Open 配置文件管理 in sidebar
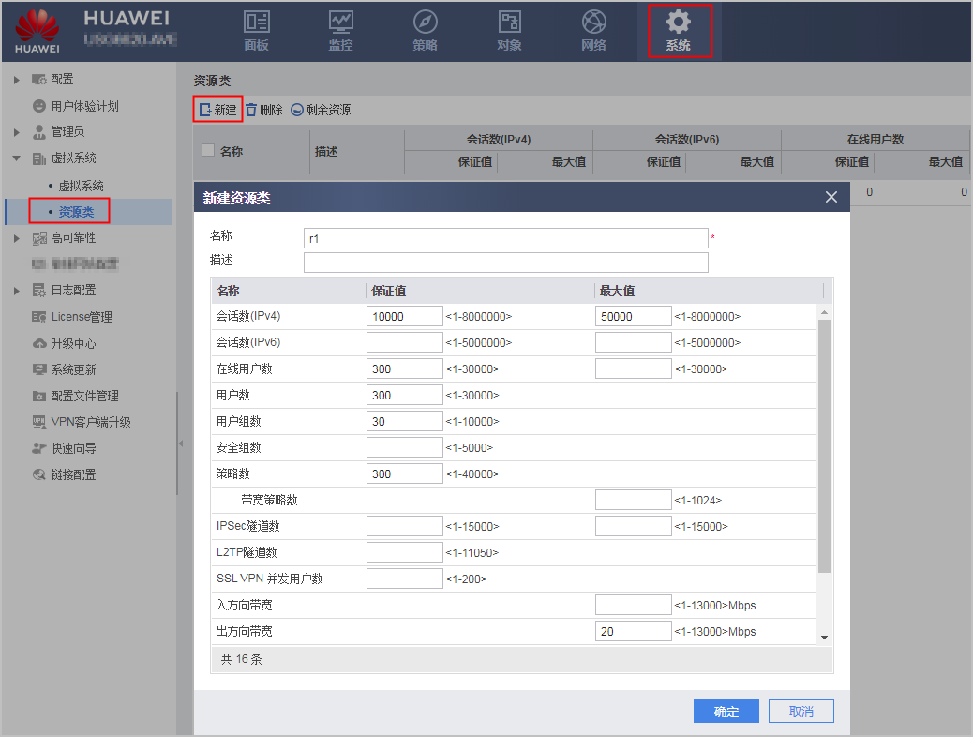The image size is (973, 737). [x=84, y=396]
